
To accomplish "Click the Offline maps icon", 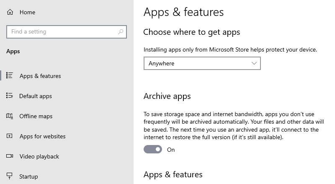I will (x=9, y=116).
